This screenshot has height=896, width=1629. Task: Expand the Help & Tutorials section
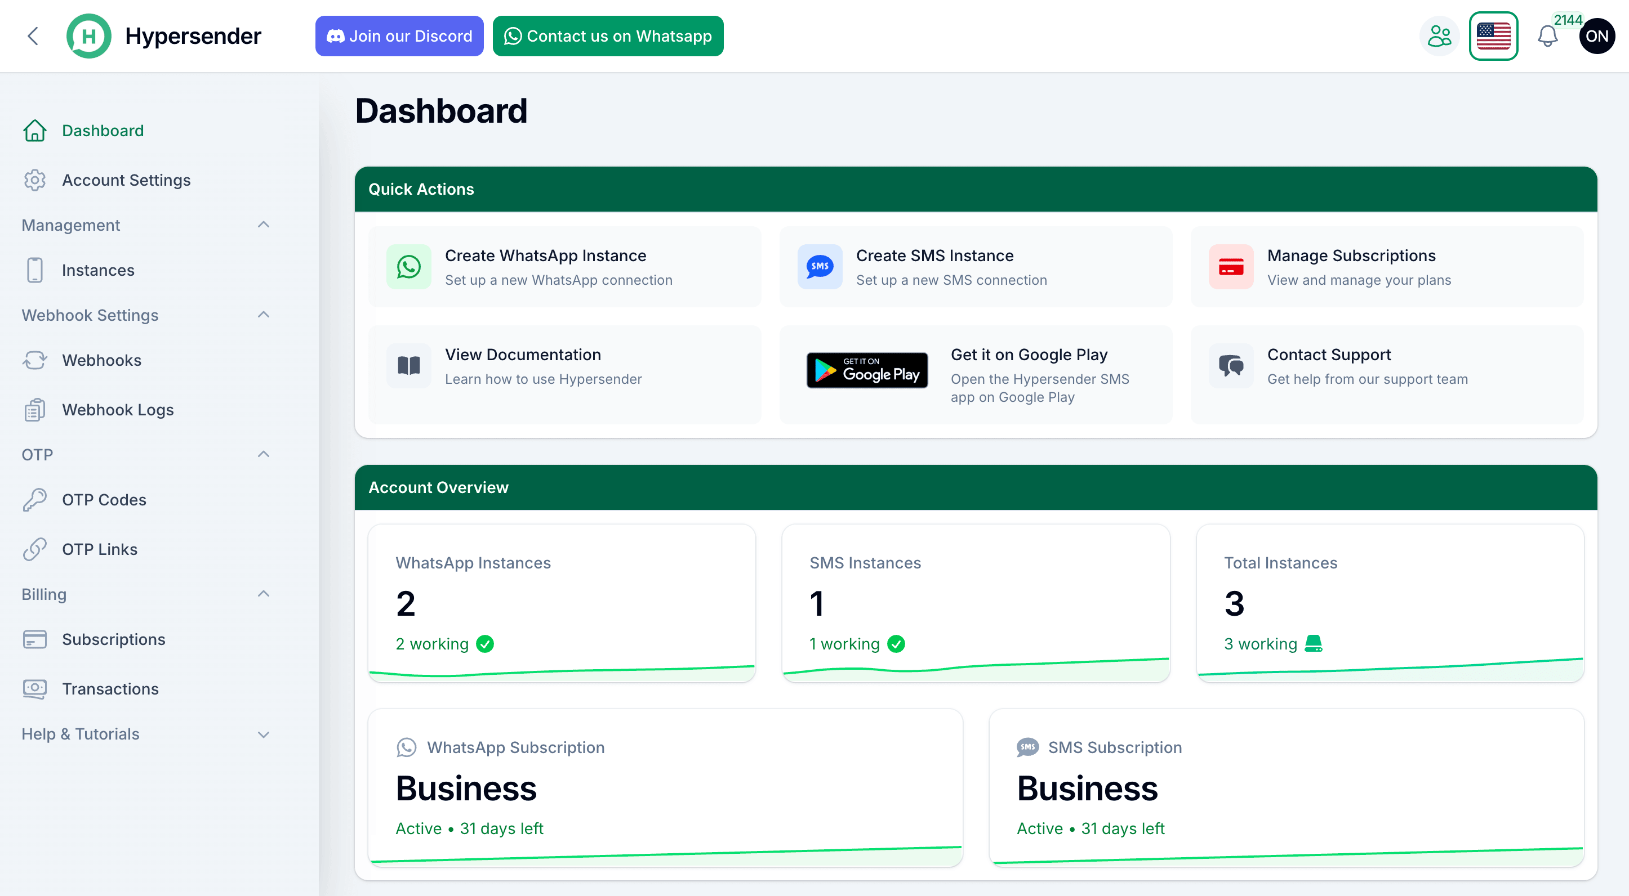(264, 734)
